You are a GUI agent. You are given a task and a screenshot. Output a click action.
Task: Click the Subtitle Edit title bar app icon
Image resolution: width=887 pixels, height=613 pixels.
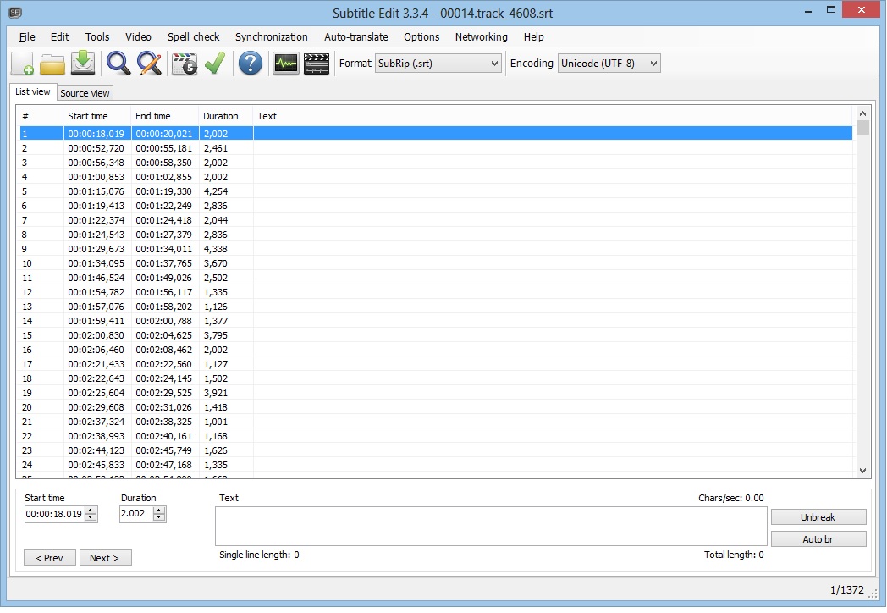pos(15,13)
